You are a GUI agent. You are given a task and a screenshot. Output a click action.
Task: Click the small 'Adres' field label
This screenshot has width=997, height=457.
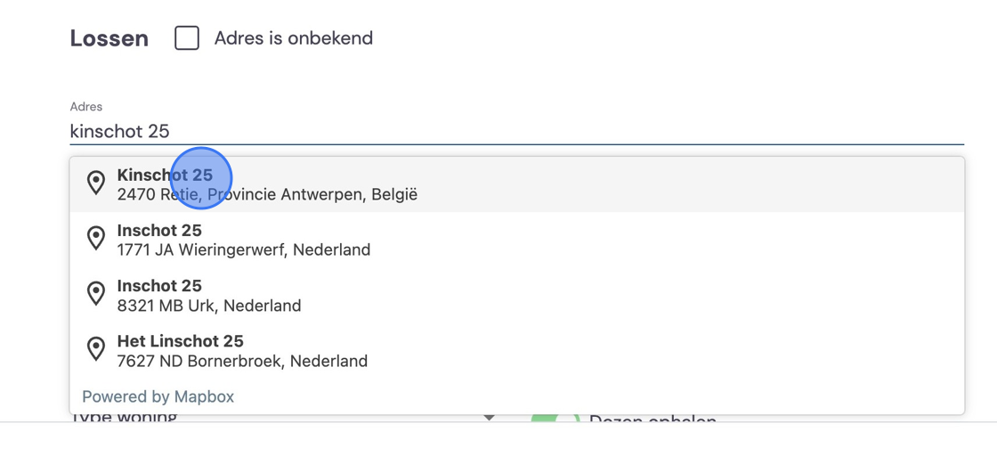pyautogui.click(x=85, y=106)
